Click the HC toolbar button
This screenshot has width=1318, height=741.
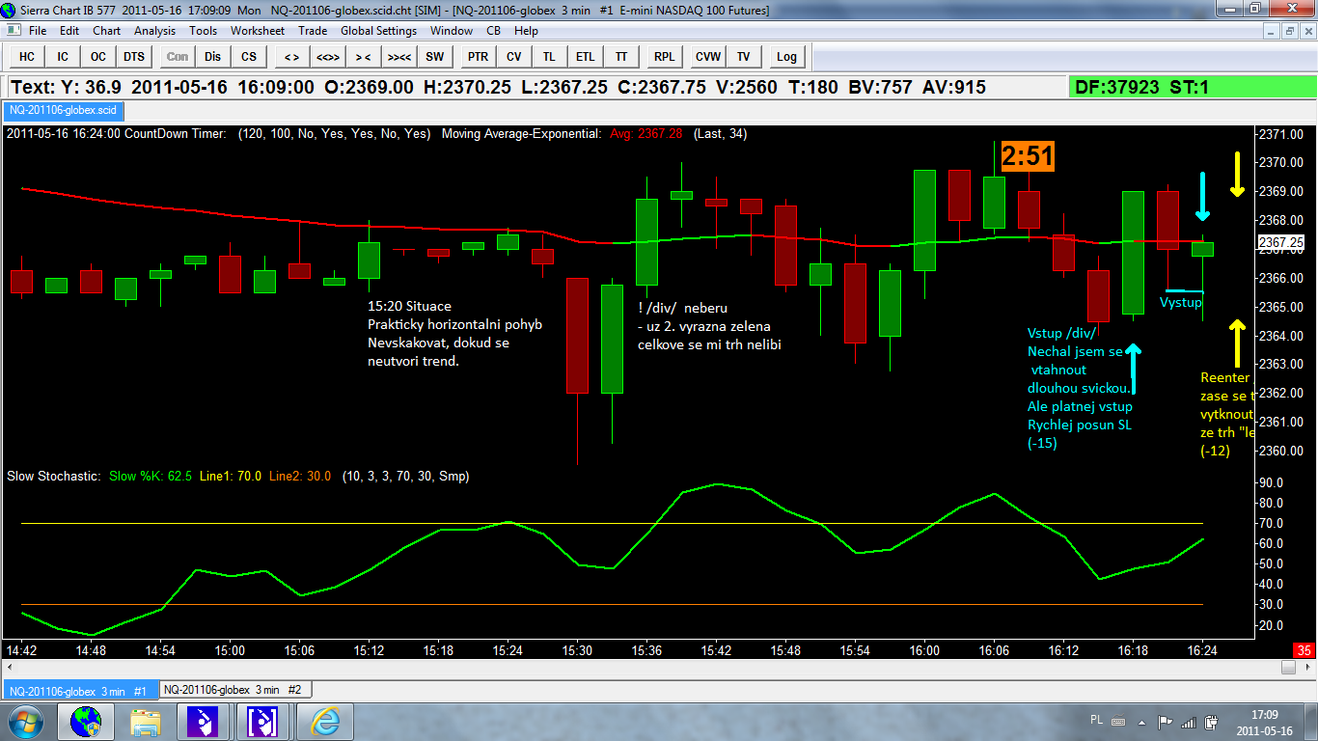(x=26, y=56)
